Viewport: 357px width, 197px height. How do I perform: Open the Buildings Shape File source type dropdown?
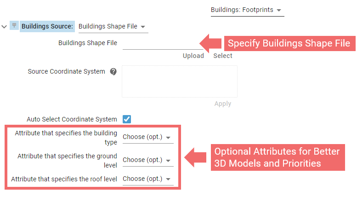tap(112, 26)
